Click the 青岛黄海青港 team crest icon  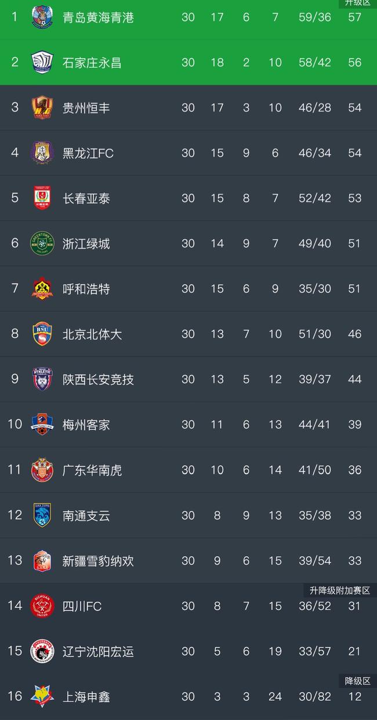(42, 17)
